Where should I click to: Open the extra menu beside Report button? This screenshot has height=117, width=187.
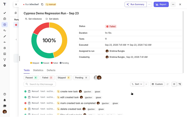[173, 5]
